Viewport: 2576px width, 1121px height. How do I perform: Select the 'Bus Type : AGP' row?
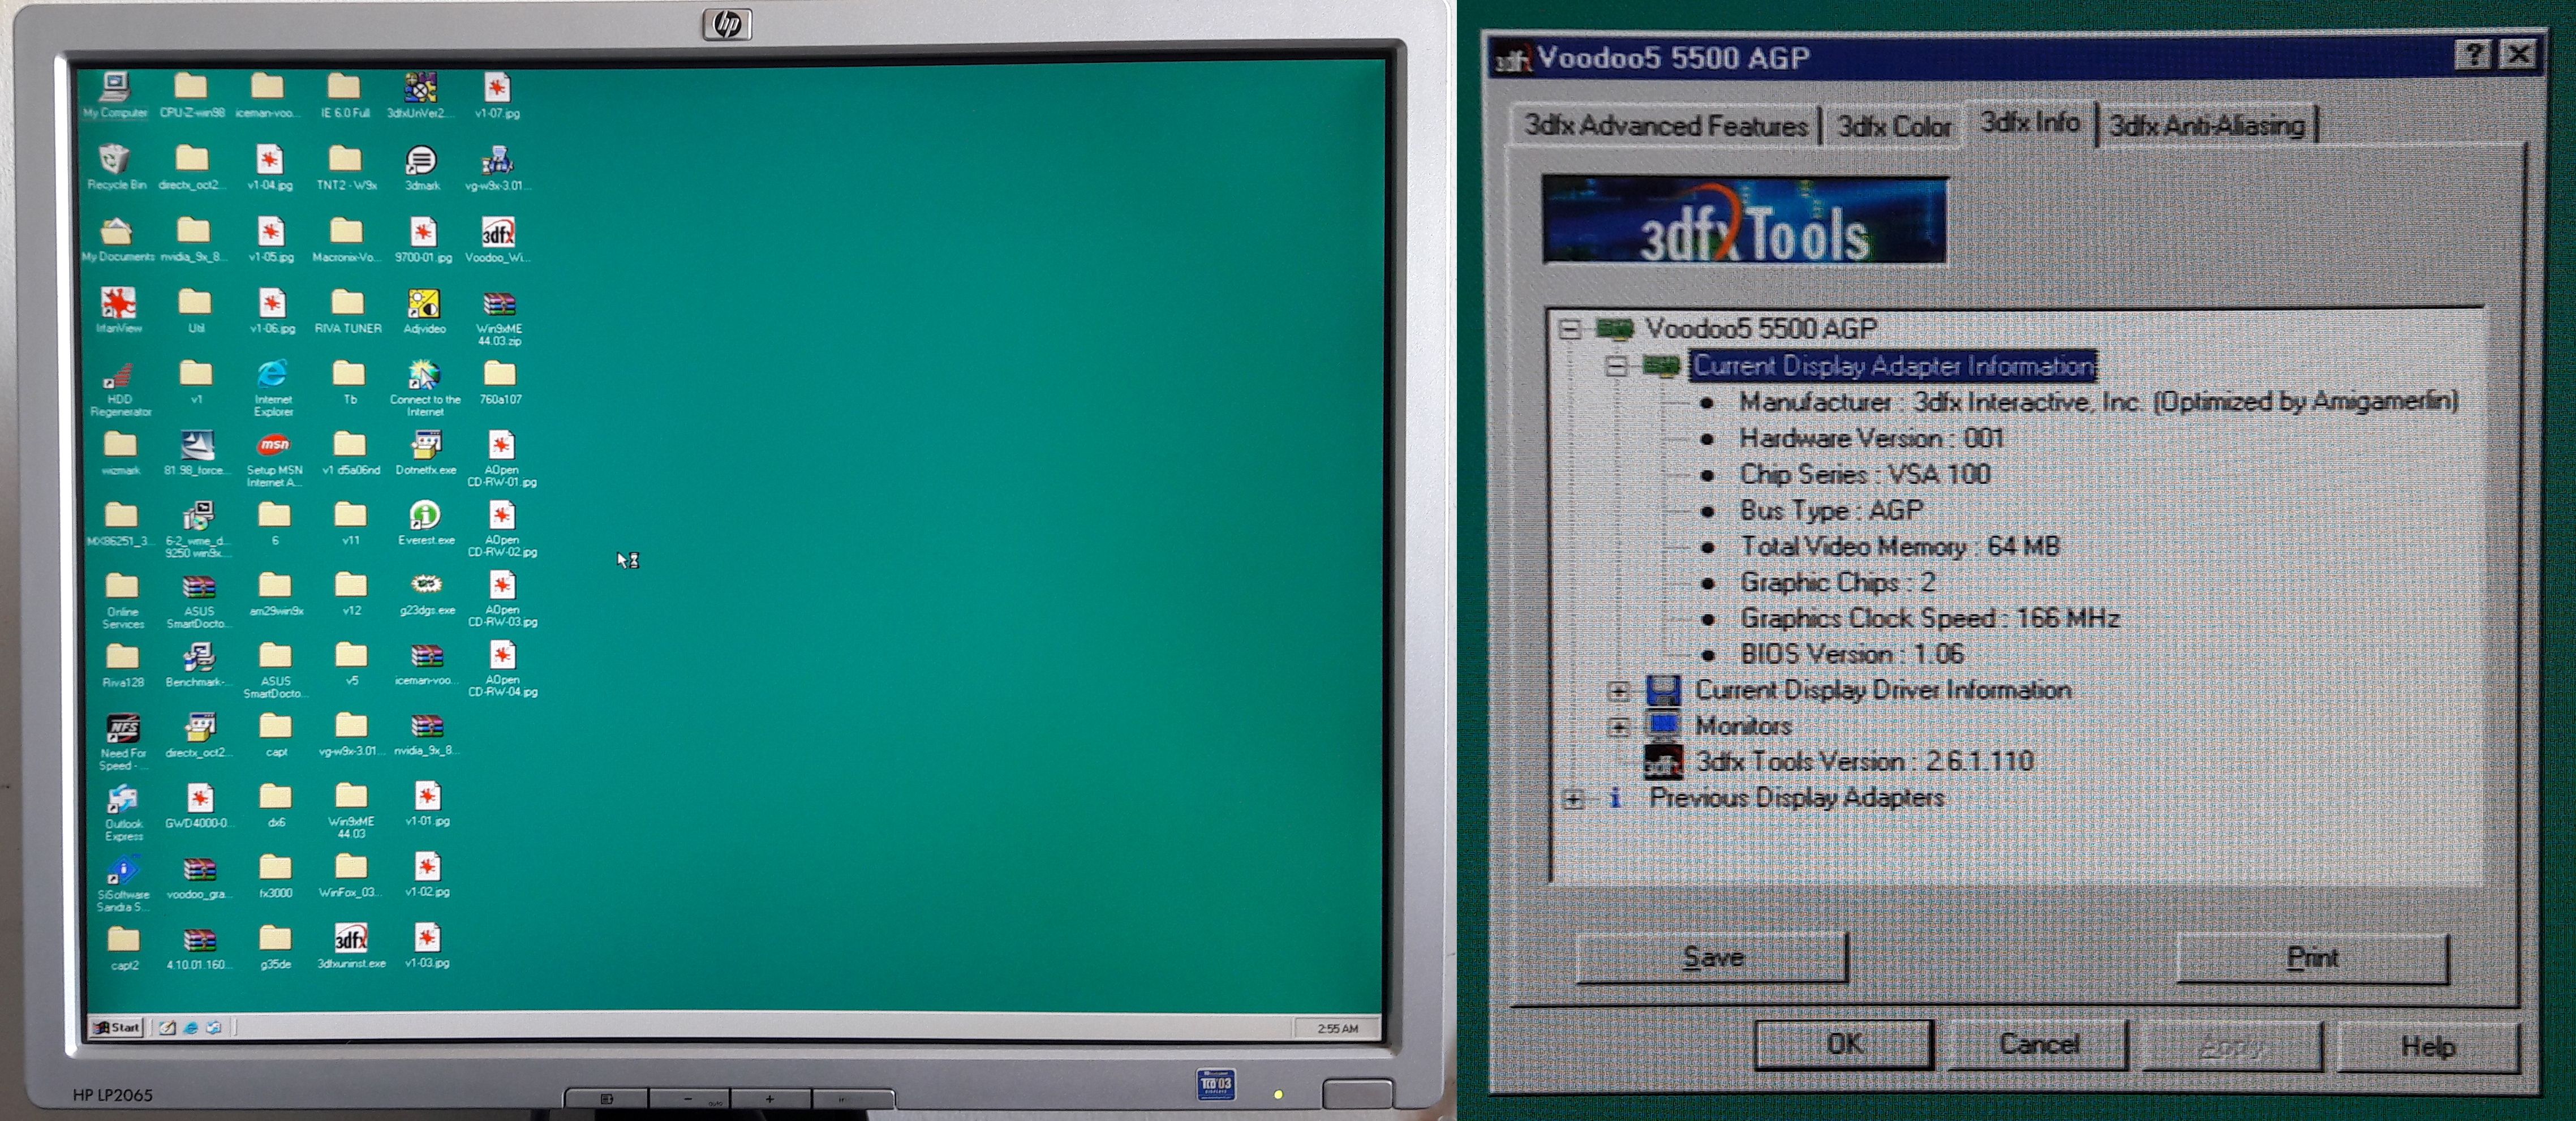pyautogui.click(x=1831, y=510)
